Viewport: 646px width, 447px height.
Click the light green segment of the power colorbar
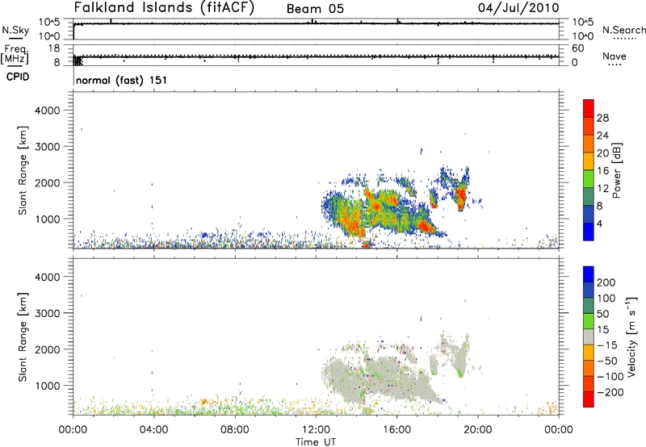click(589, 178)
